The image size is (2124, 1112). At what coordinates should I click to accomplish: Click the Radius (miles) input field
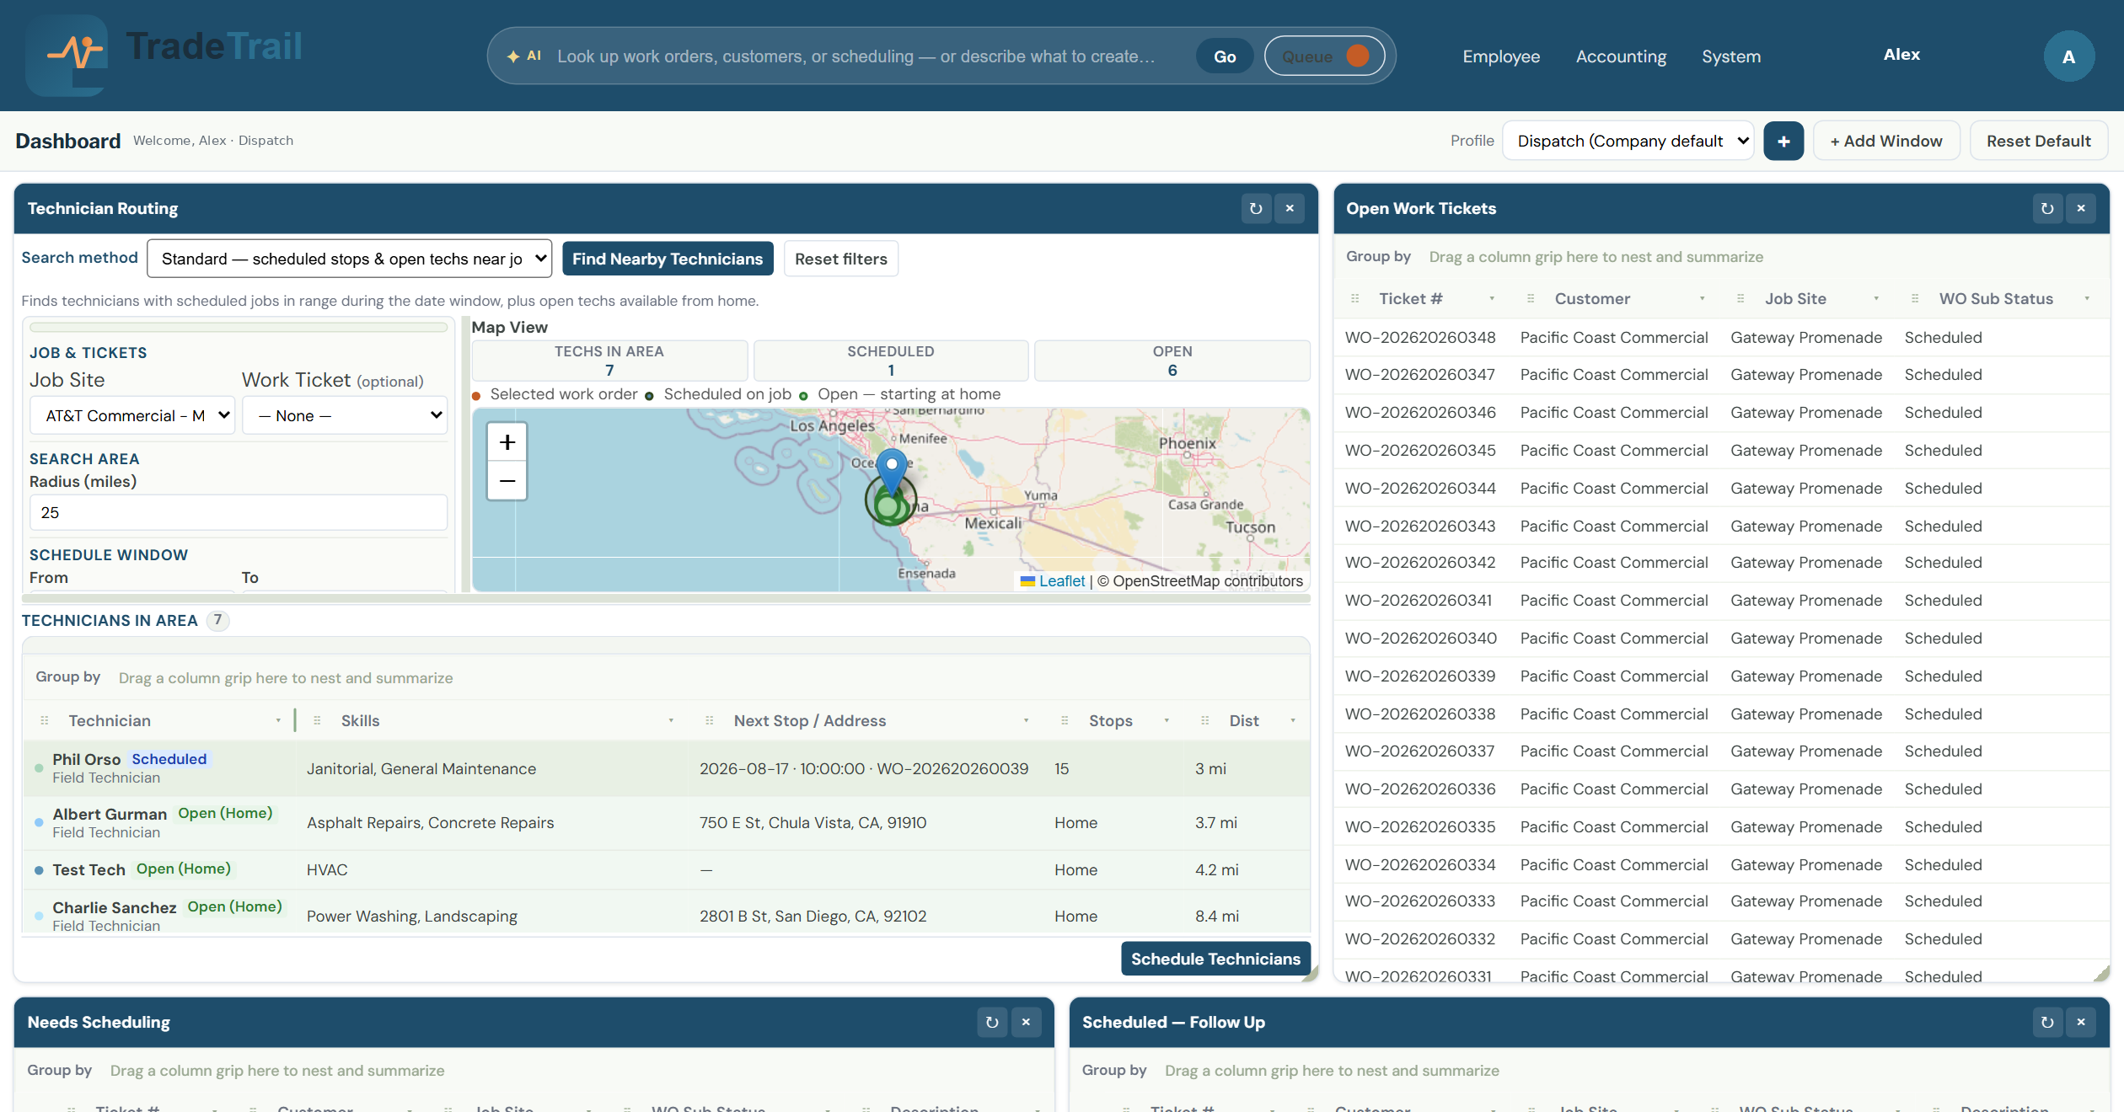click(239, 512)
